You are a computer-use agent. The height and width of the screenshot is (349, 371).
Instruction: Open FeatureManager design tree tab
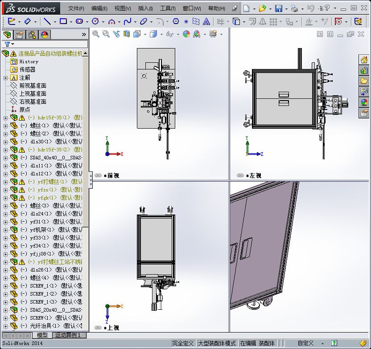(7, 35)
